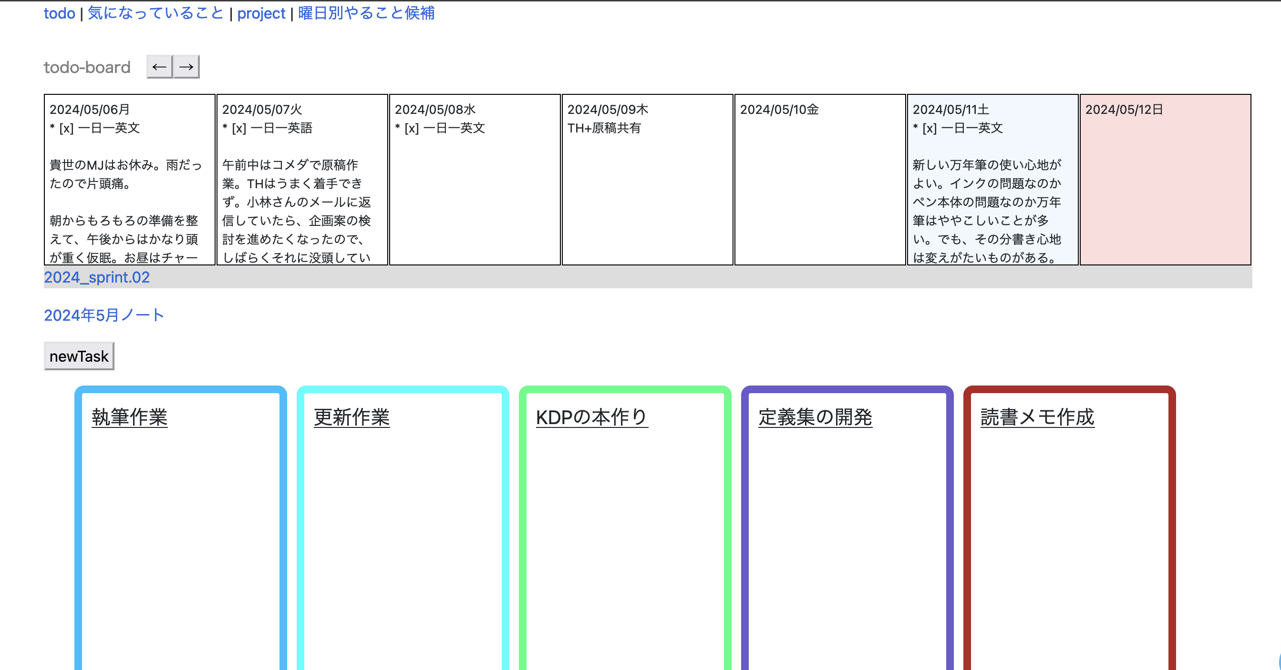Open the 2024_sprint.02 link
1281x670 pixels.
point(96,277)
